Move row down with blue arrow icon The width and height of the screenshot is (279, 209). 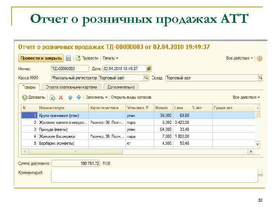pyautogui.click(x=78, y=97)
